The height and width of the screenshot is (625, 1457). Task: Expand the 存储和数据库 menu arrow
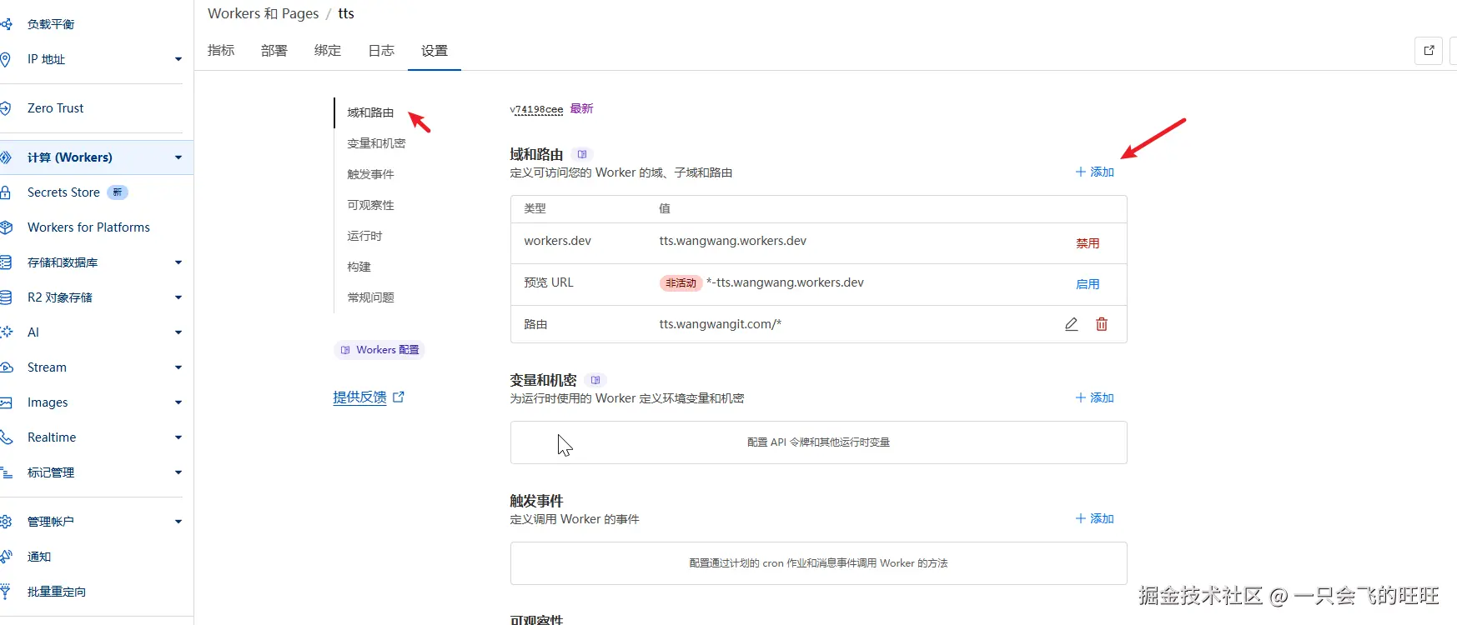178,262
